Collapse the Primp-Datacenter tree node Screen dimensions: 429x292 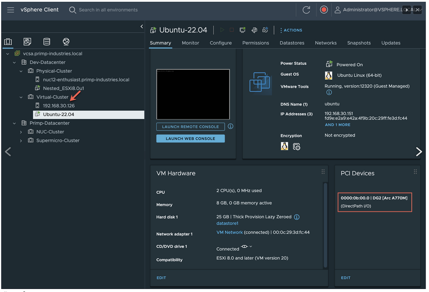pyautogui.click(x=14, y=123)
